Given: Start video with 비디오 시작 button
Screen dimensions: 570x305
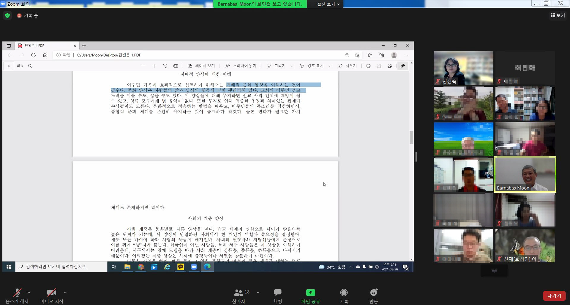Looking at the screenshot, I should pyautogui.click(x=52, y=296).
